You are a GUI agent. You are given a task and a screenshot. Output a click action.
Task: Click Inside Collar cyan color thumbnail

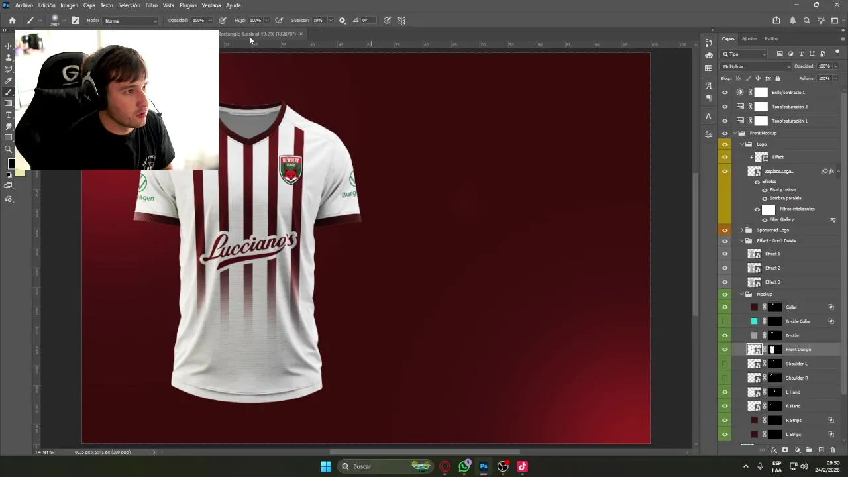[754, 321]
